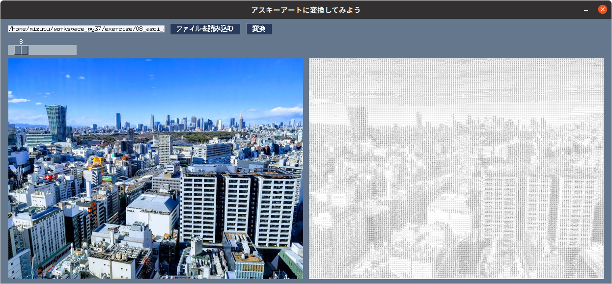The height and width of the screenshot is (284, 612).
Task: Click the skyscraper outline in the ASCII output
Action: [x=357, y=121]
